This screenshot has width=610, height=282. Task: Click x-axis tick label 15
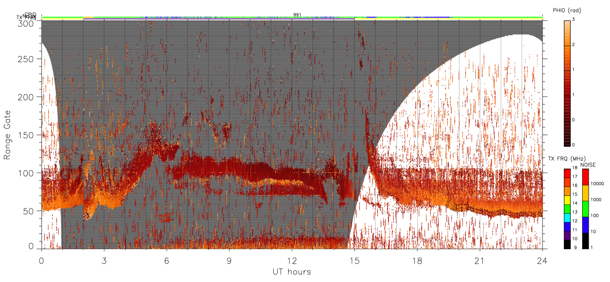click(x=354, y=261)
